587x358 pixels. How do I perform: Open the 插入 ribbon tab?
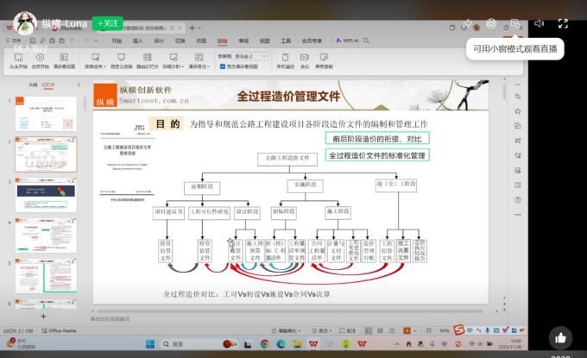pyautogui.click(x=138, y=41)
